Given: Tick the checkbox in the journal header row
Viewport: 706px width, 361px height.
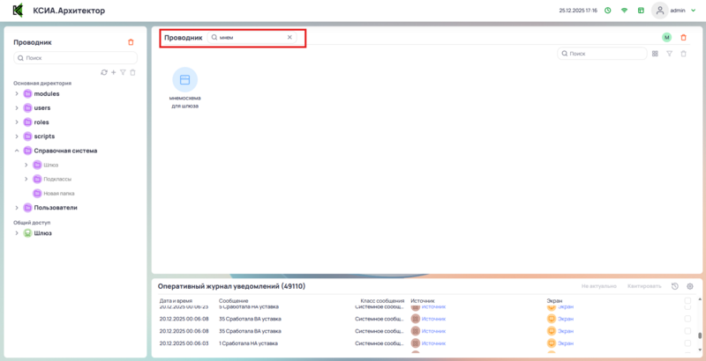Looking at the screenshot, I should (687, 301).
